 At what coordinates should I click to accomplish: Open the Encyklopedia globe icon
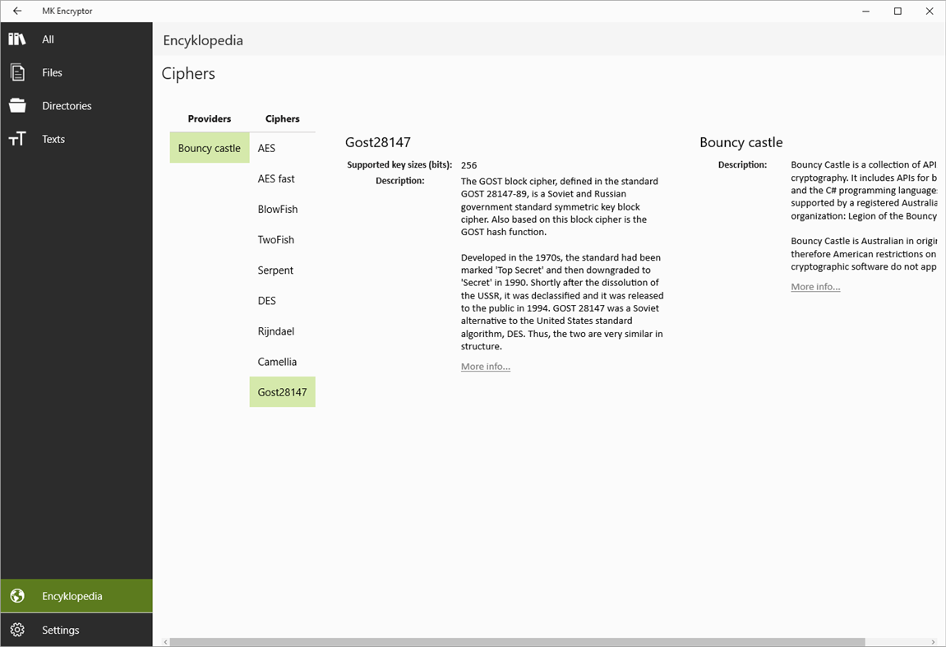[16, 595]
